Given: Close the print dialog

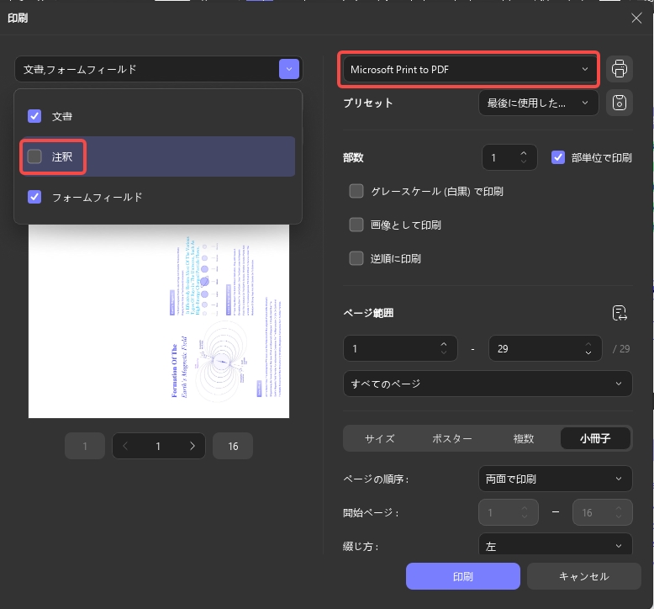Looking at the screenshot, I should tap(636, 18).
